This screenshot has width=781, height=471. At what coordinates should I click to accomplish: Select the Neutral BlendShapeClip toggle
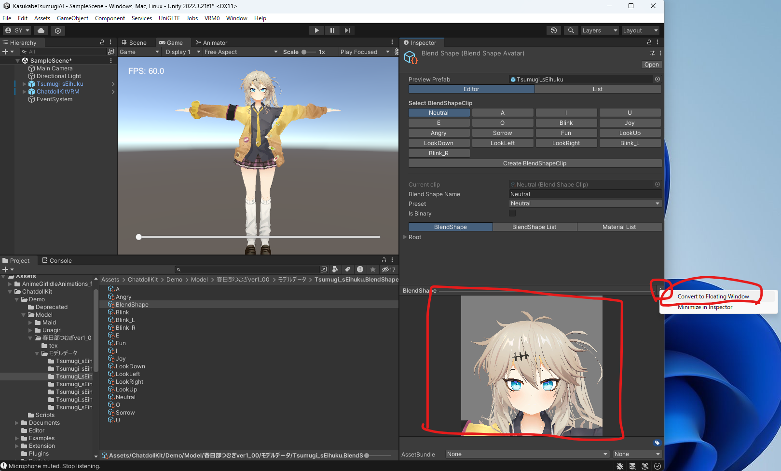(x=439, y=113)
